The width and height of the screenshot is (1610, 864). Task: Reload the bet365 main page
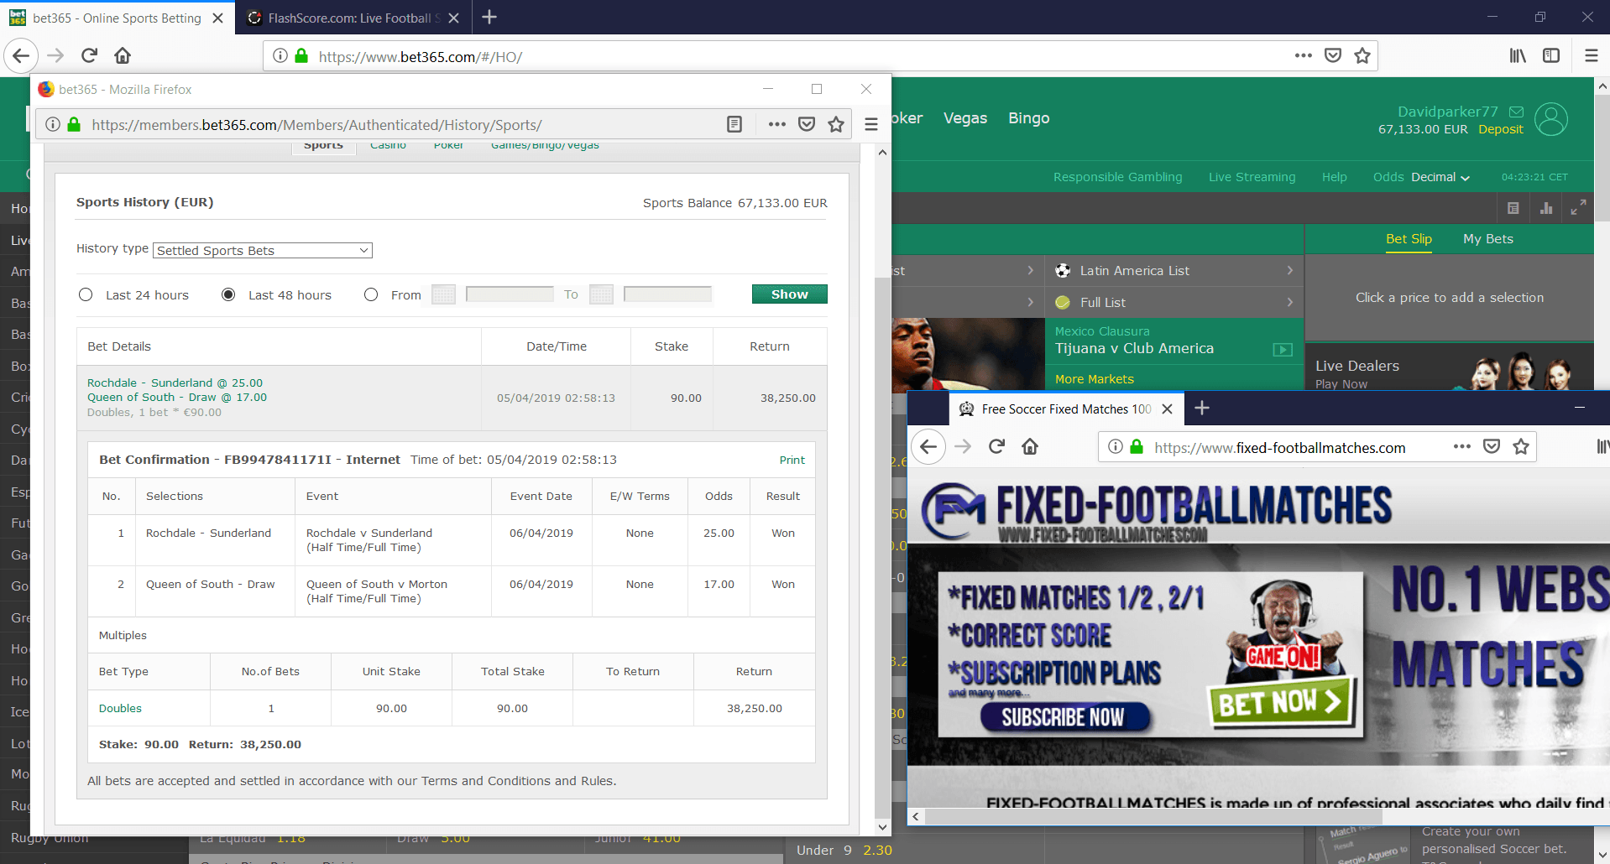point(89,56)
